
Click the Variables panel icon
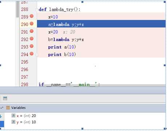(8, 108)
